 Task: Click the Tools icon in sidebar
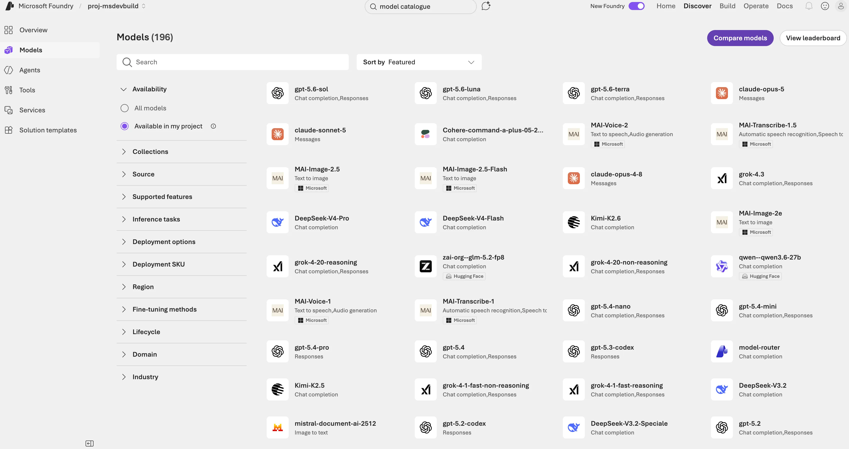9,90
